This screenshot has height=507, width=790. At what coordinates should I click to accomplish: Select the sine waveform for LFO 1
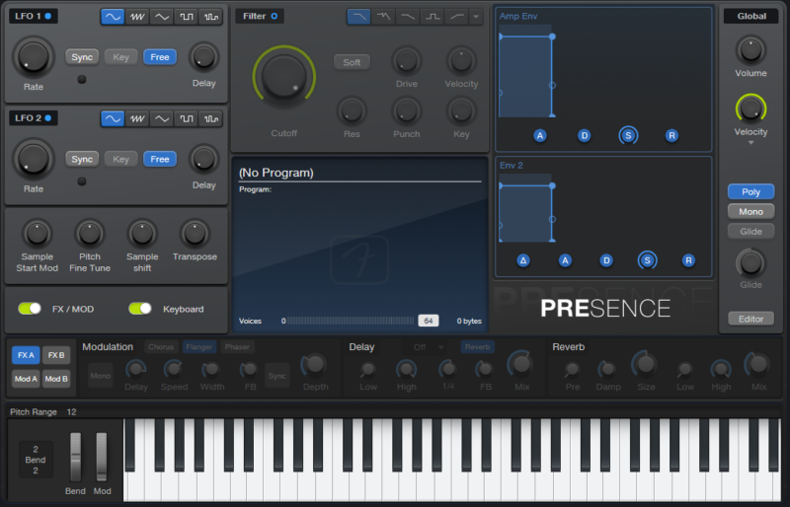[113, 17]
